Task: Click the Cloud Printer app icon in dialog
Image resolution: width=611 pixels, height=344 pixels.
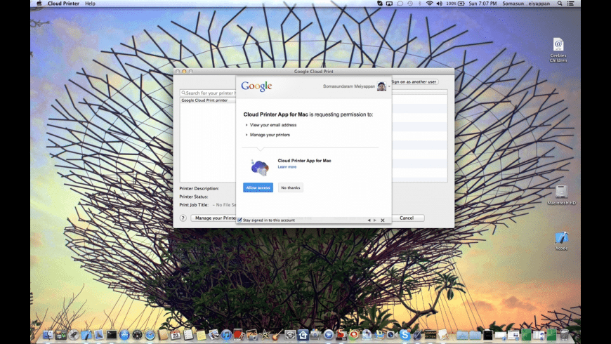Action: pos(260,168)
